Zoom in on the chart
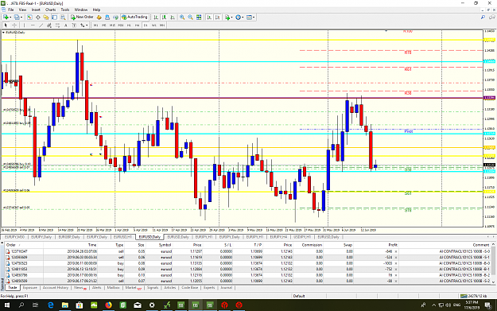The width and height of the screenshot is (497, 311). [x=182, y=17]
